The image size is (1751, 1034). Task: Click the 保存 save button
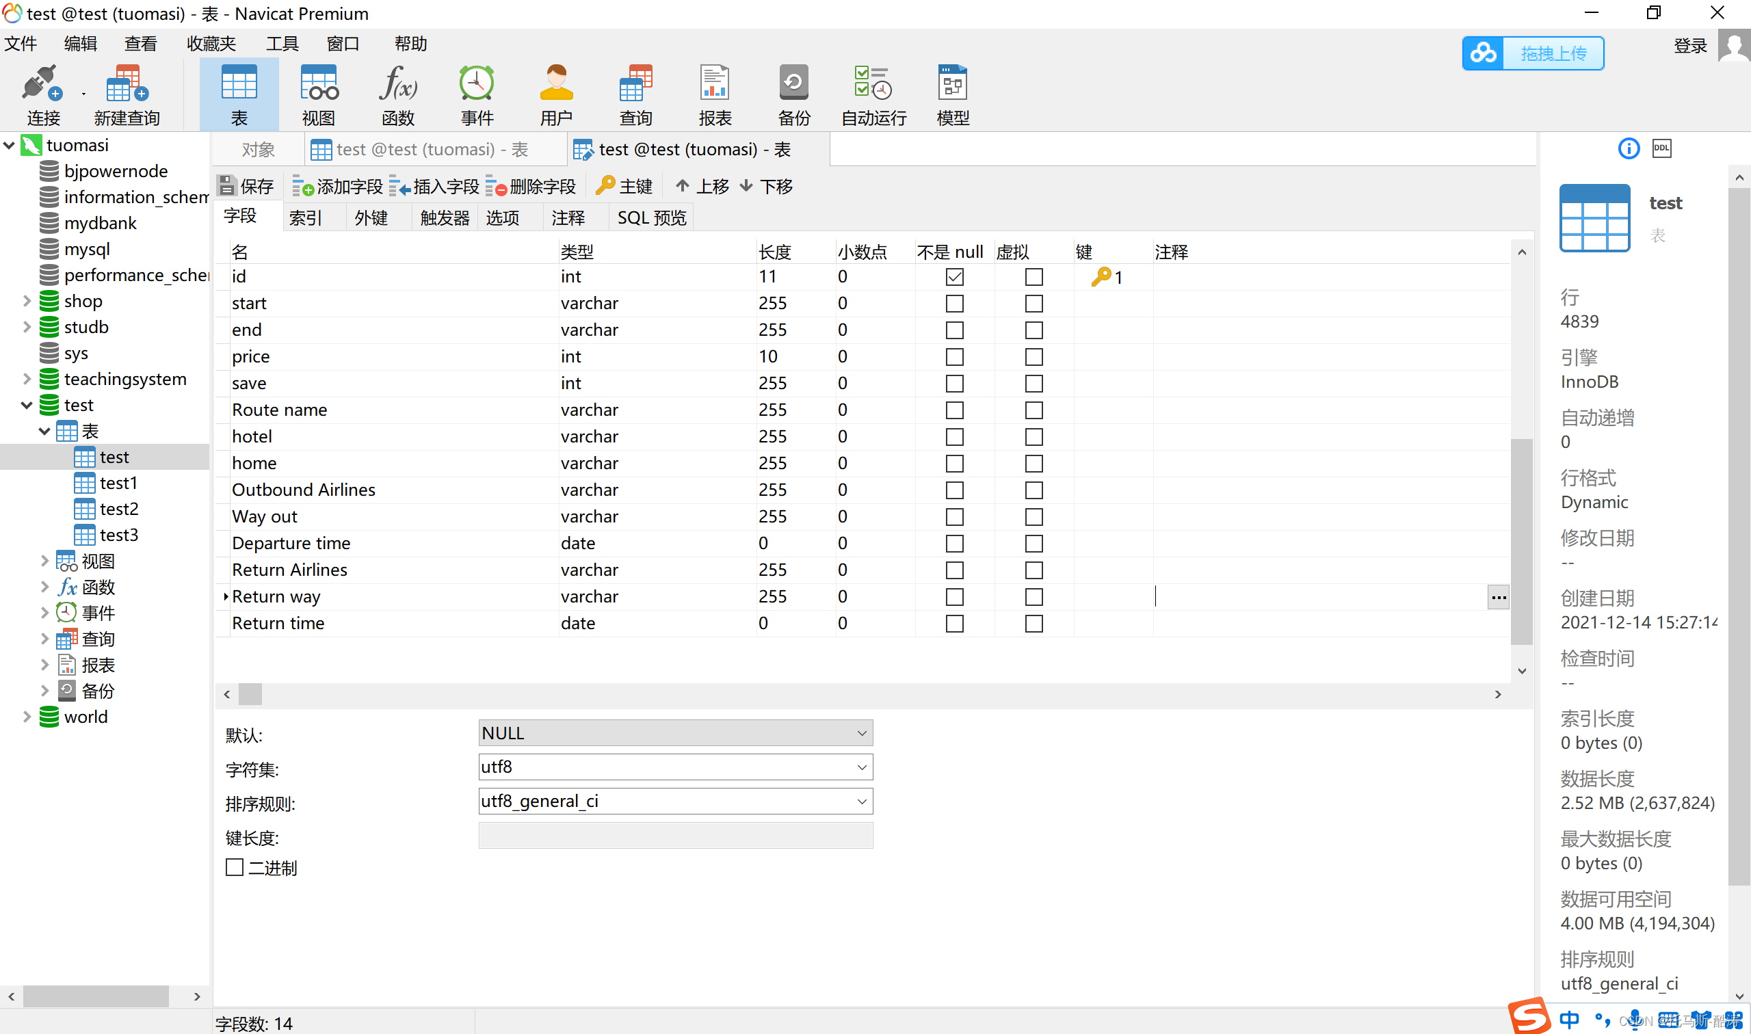246,186
